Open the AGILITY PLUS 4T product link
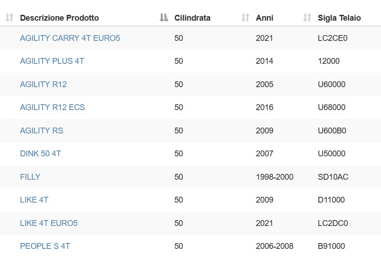The width and height of the screenshot is (381, 261). [x=52, y=61]
